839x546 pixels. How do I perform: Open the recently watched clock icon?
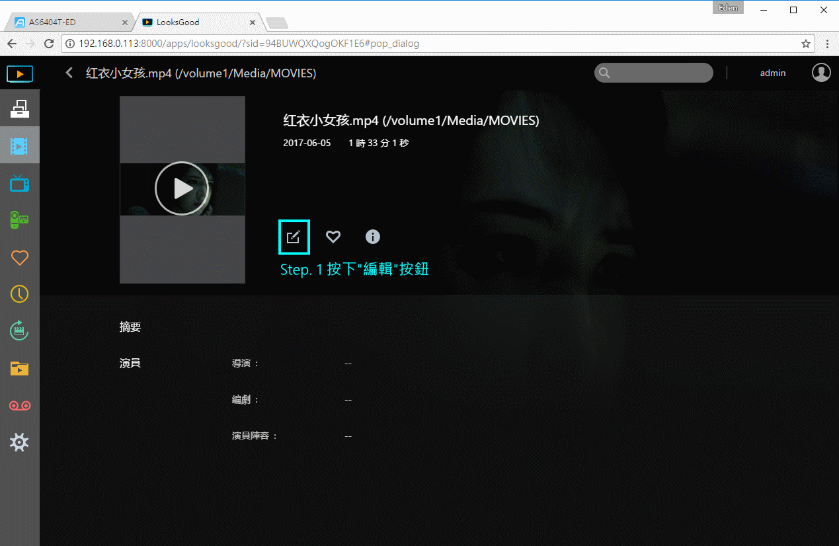(20, 294)
